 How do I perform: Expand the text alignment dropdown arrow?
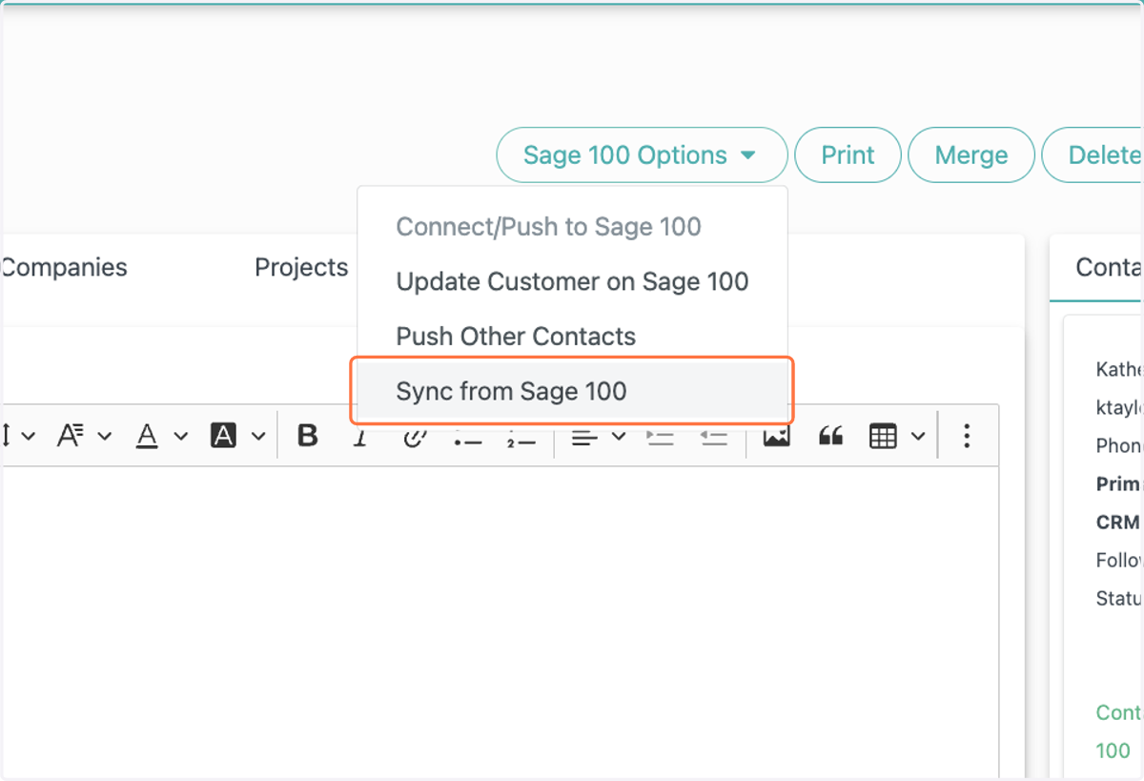click(618, 437)
